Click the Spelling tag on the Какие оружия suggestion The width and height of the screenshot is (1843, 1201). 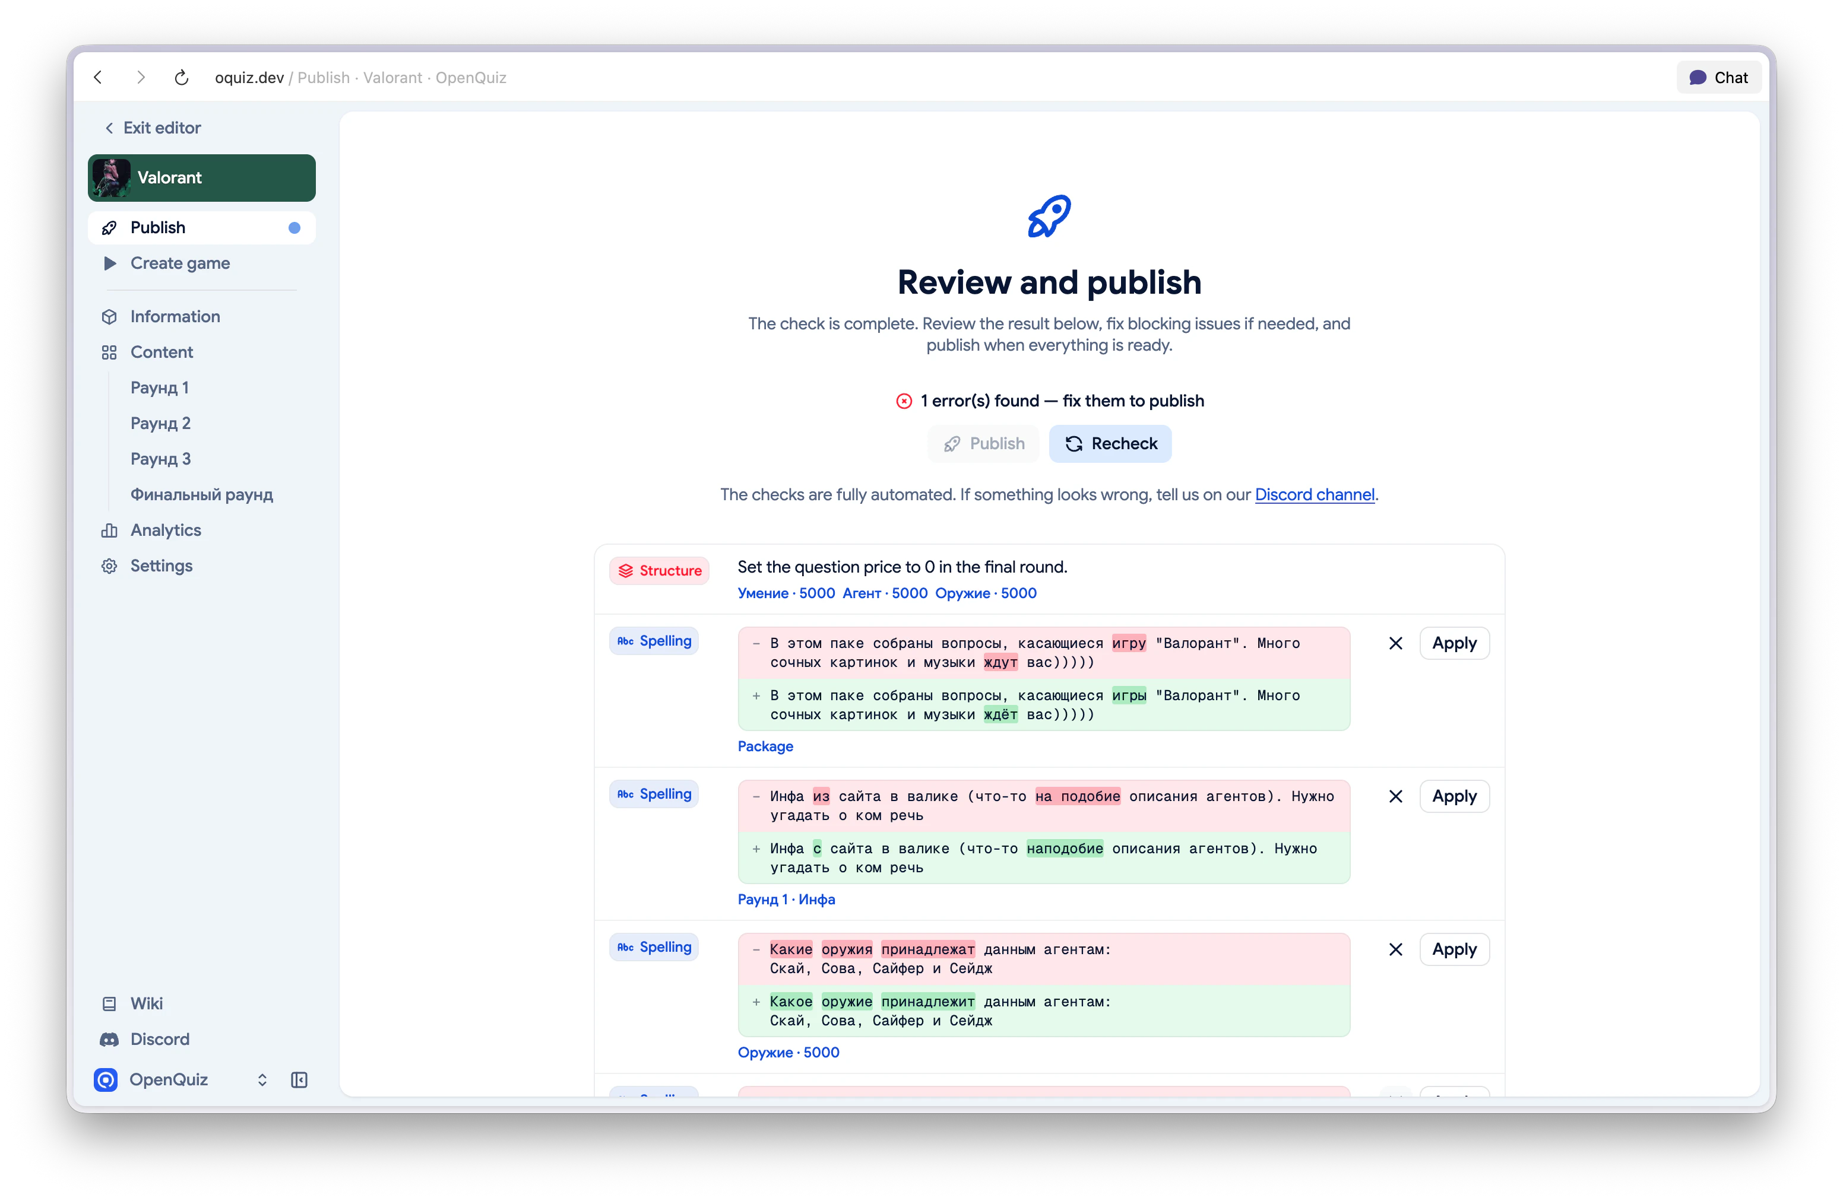coord(654,947)
